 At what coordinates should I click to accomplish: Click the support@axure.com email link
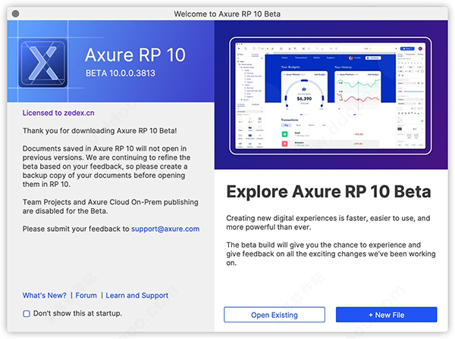pos(165,229)
